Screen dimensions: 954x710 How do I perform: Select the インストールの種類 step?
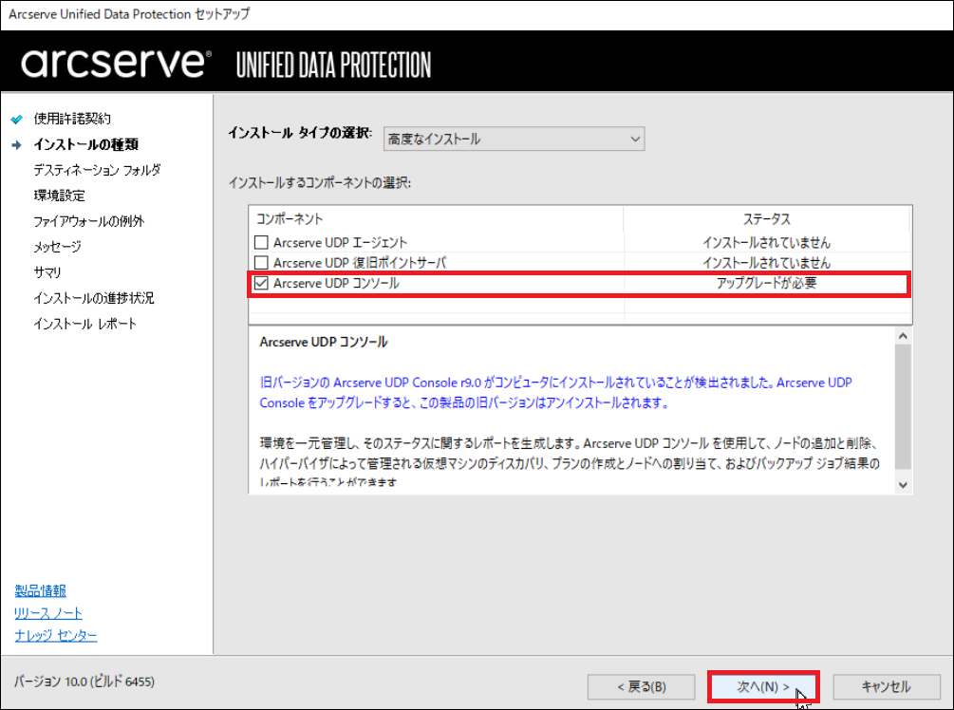[85, 144]
